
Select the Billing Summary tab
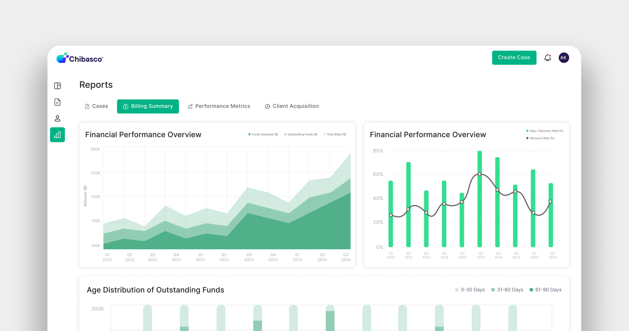pyautogui.click(x=148, y=107)
